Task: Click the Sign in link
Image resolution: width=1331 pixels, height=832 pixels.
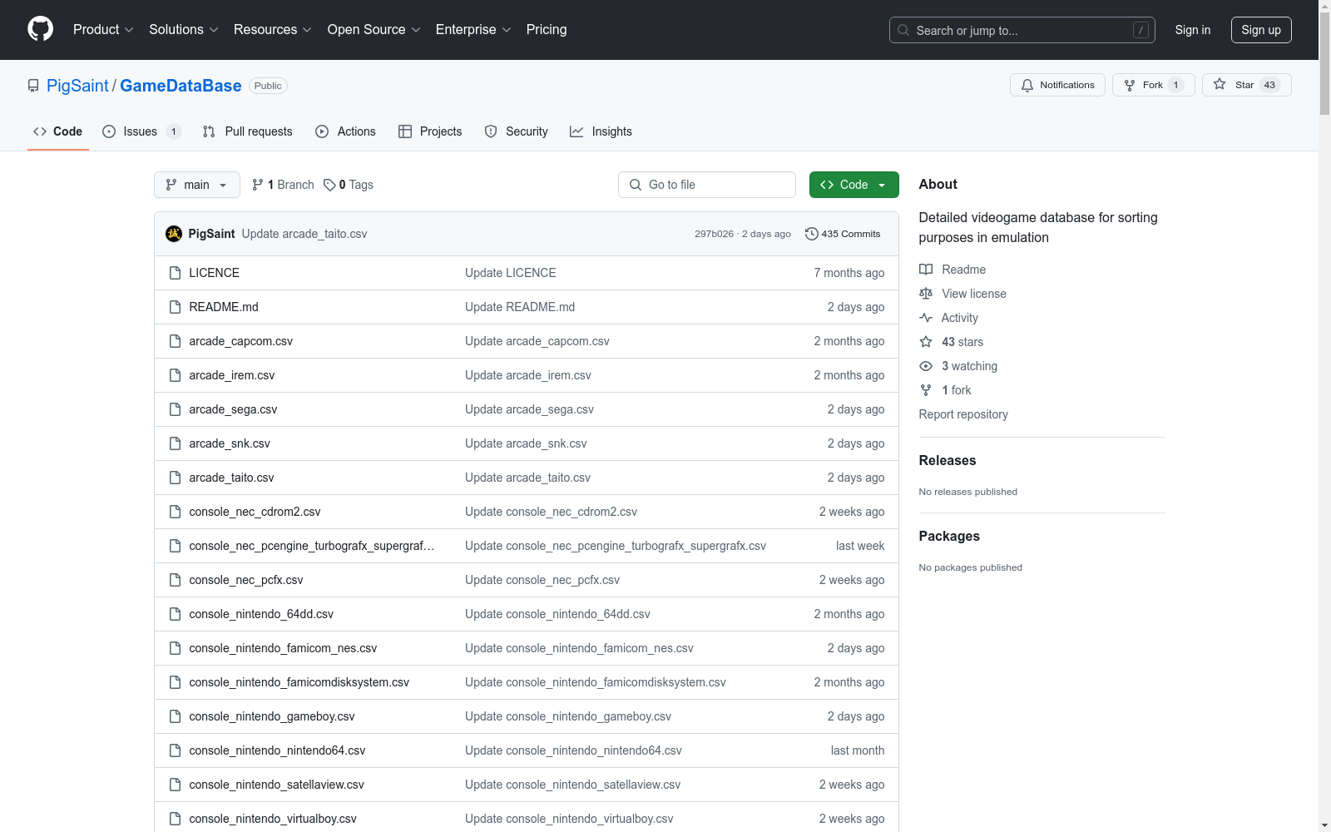Action: click(1193, 30)
